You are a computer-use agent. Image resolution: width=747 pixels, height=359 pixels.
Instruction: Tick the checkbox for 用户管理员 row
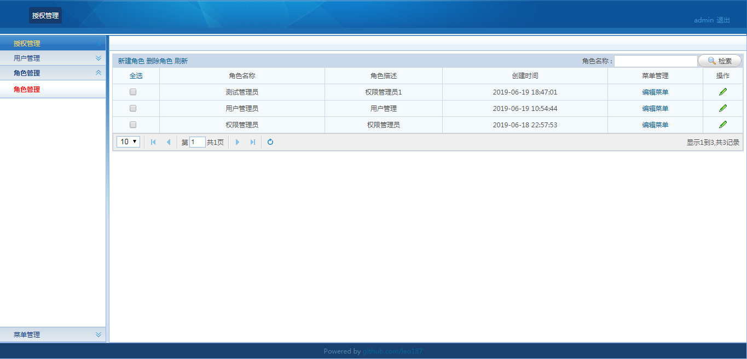(133, 108)
